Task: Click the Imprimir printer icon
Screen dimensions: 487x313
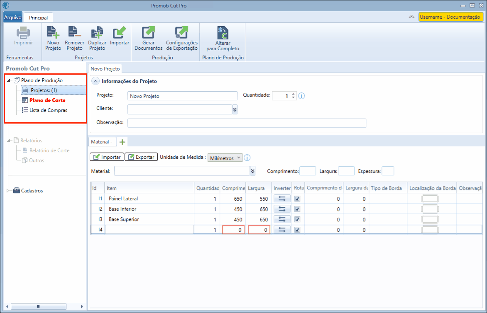Action: pyautogui.click(x=23, y=33)
